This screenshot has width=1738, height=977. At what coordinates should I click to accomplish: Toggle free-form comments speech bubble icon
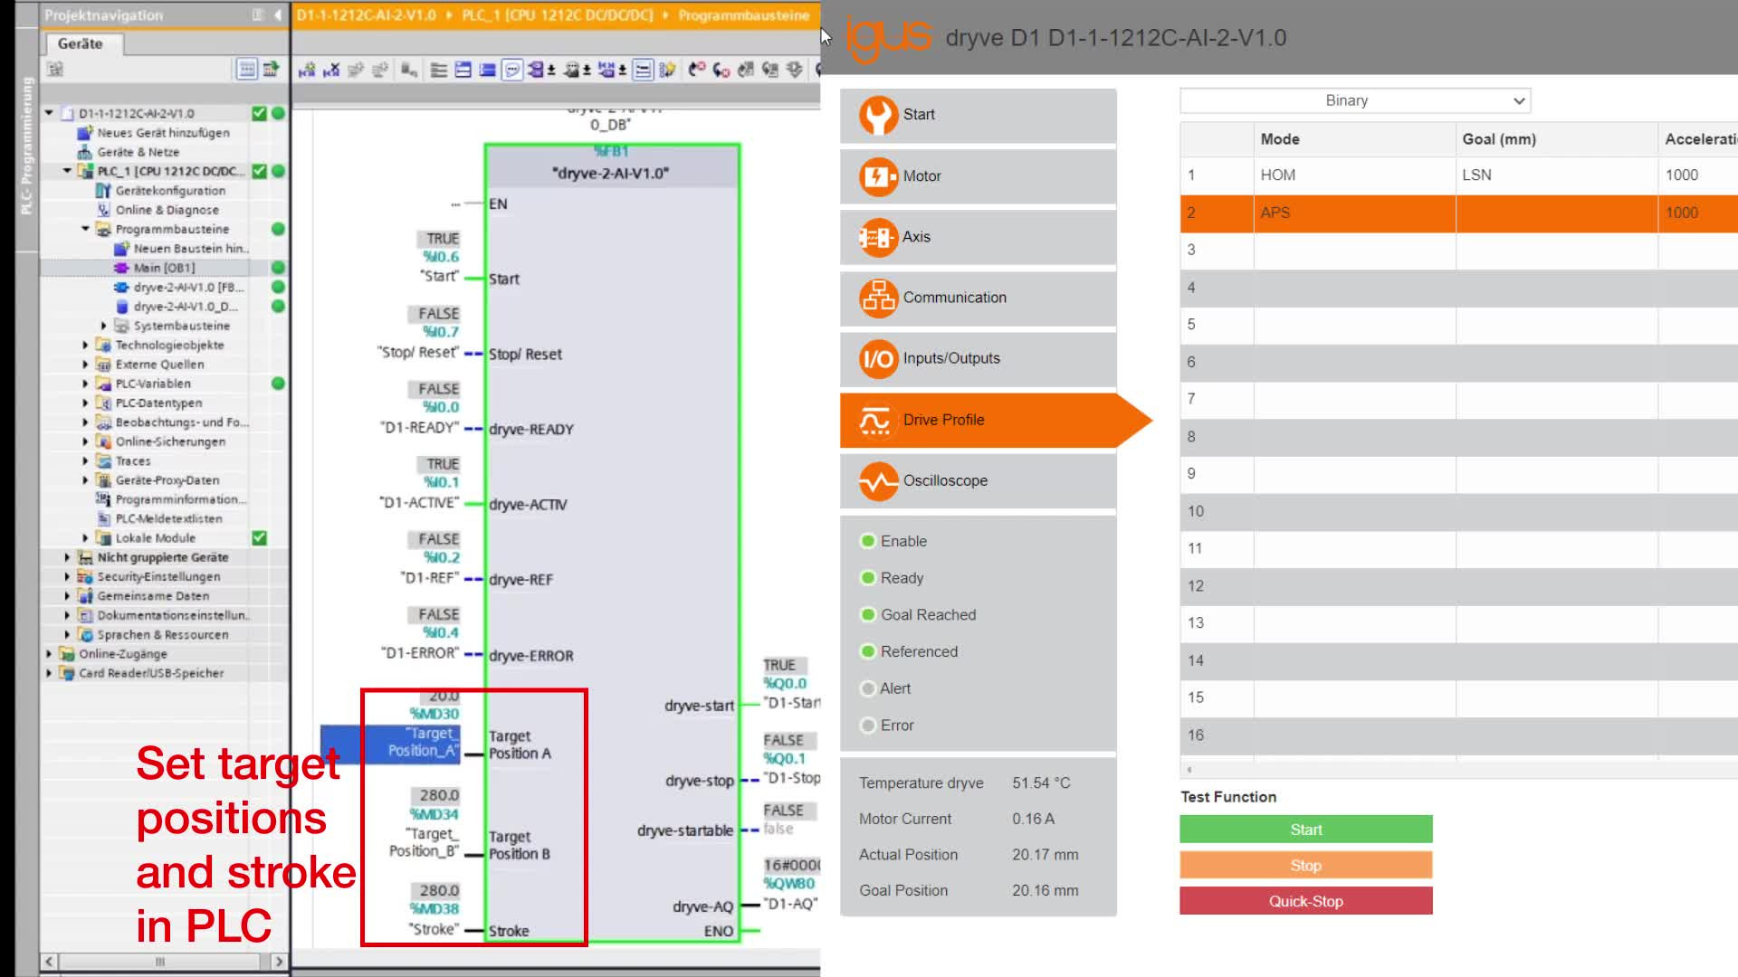[511, 70]
